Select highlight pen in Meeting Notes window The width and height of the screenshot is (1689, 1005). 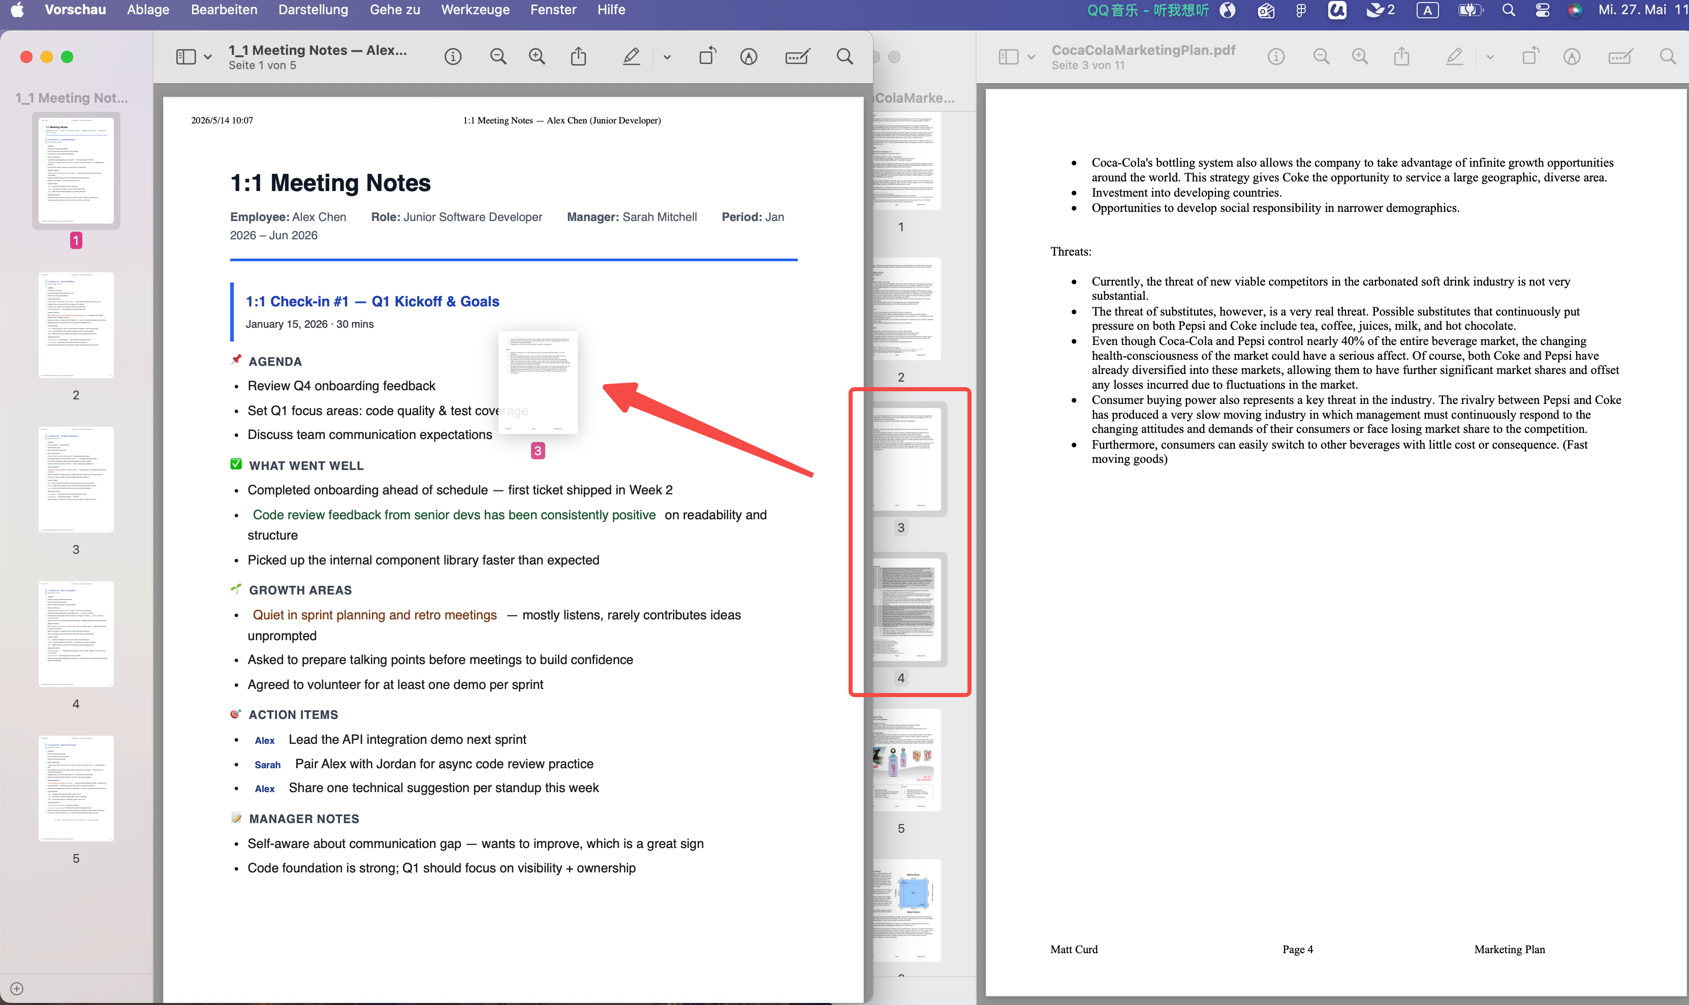(631, 56)
